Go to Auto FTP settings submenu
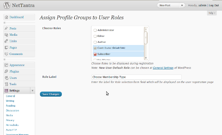The width and height of the screenshot is (222, 135). [11, 130]
